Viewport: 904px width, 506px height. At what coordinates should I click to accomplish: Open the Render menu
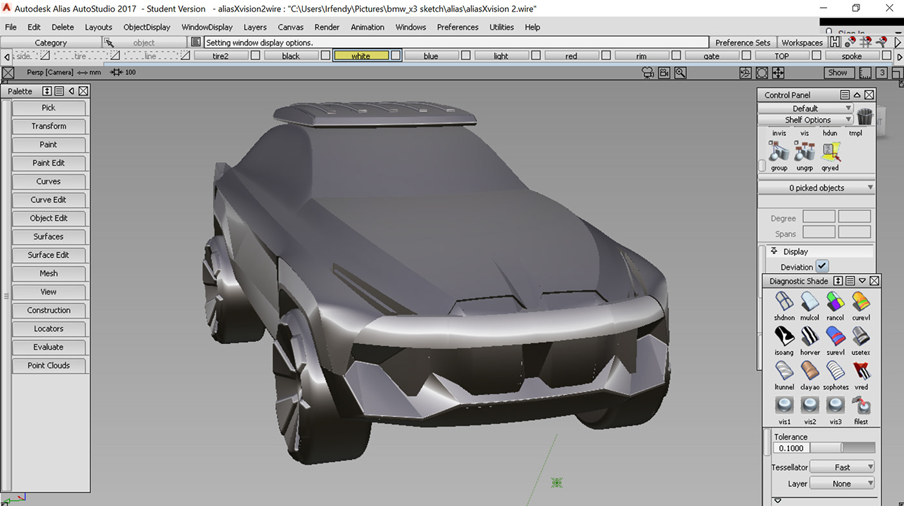tap(327, 27)
